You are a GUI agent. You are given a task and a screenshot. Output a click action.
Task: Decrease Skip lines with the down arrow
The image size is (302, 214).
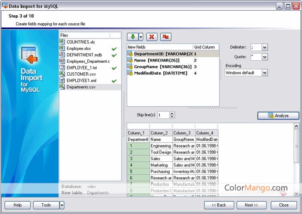[x=172, y=117]
